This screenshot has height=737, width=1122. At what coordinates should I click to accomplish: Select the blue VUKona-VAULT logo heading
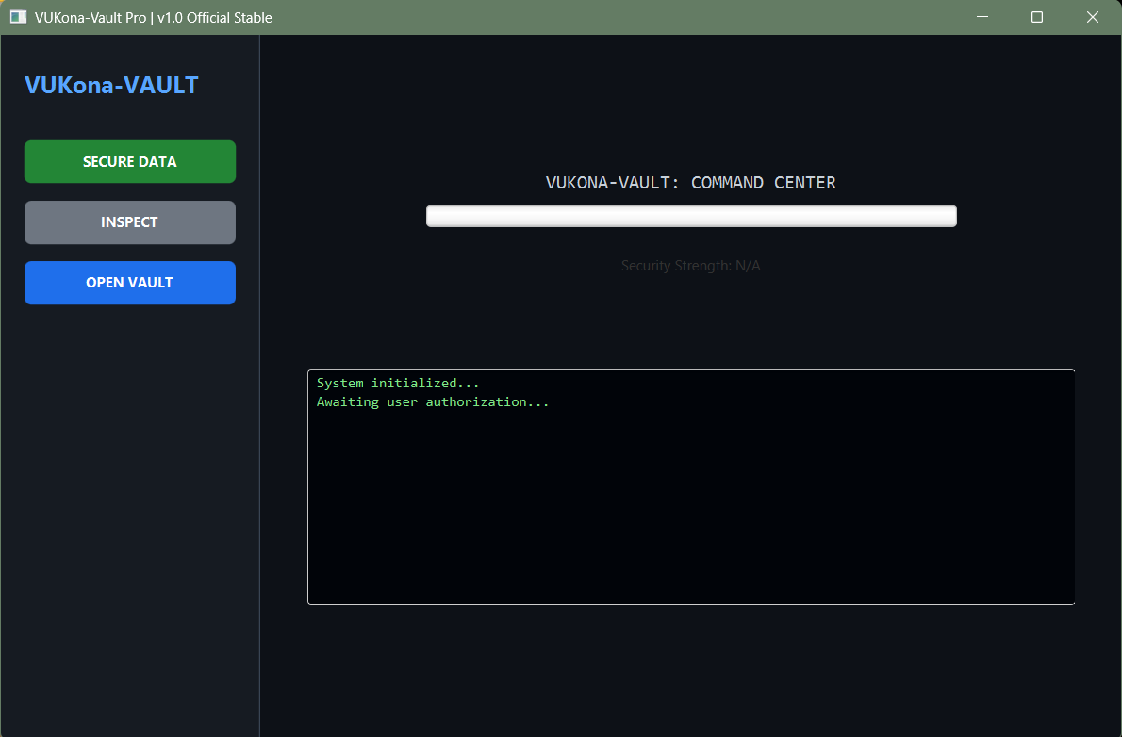[111, 85]
